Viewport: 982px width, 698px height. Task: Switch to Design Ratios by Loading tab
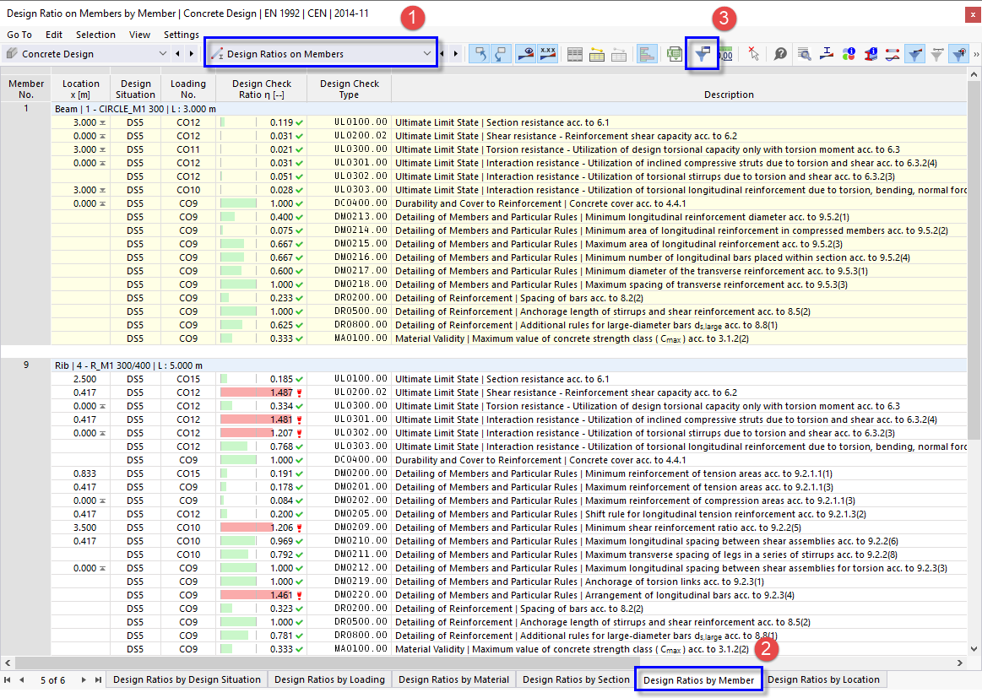click(329, 679)
